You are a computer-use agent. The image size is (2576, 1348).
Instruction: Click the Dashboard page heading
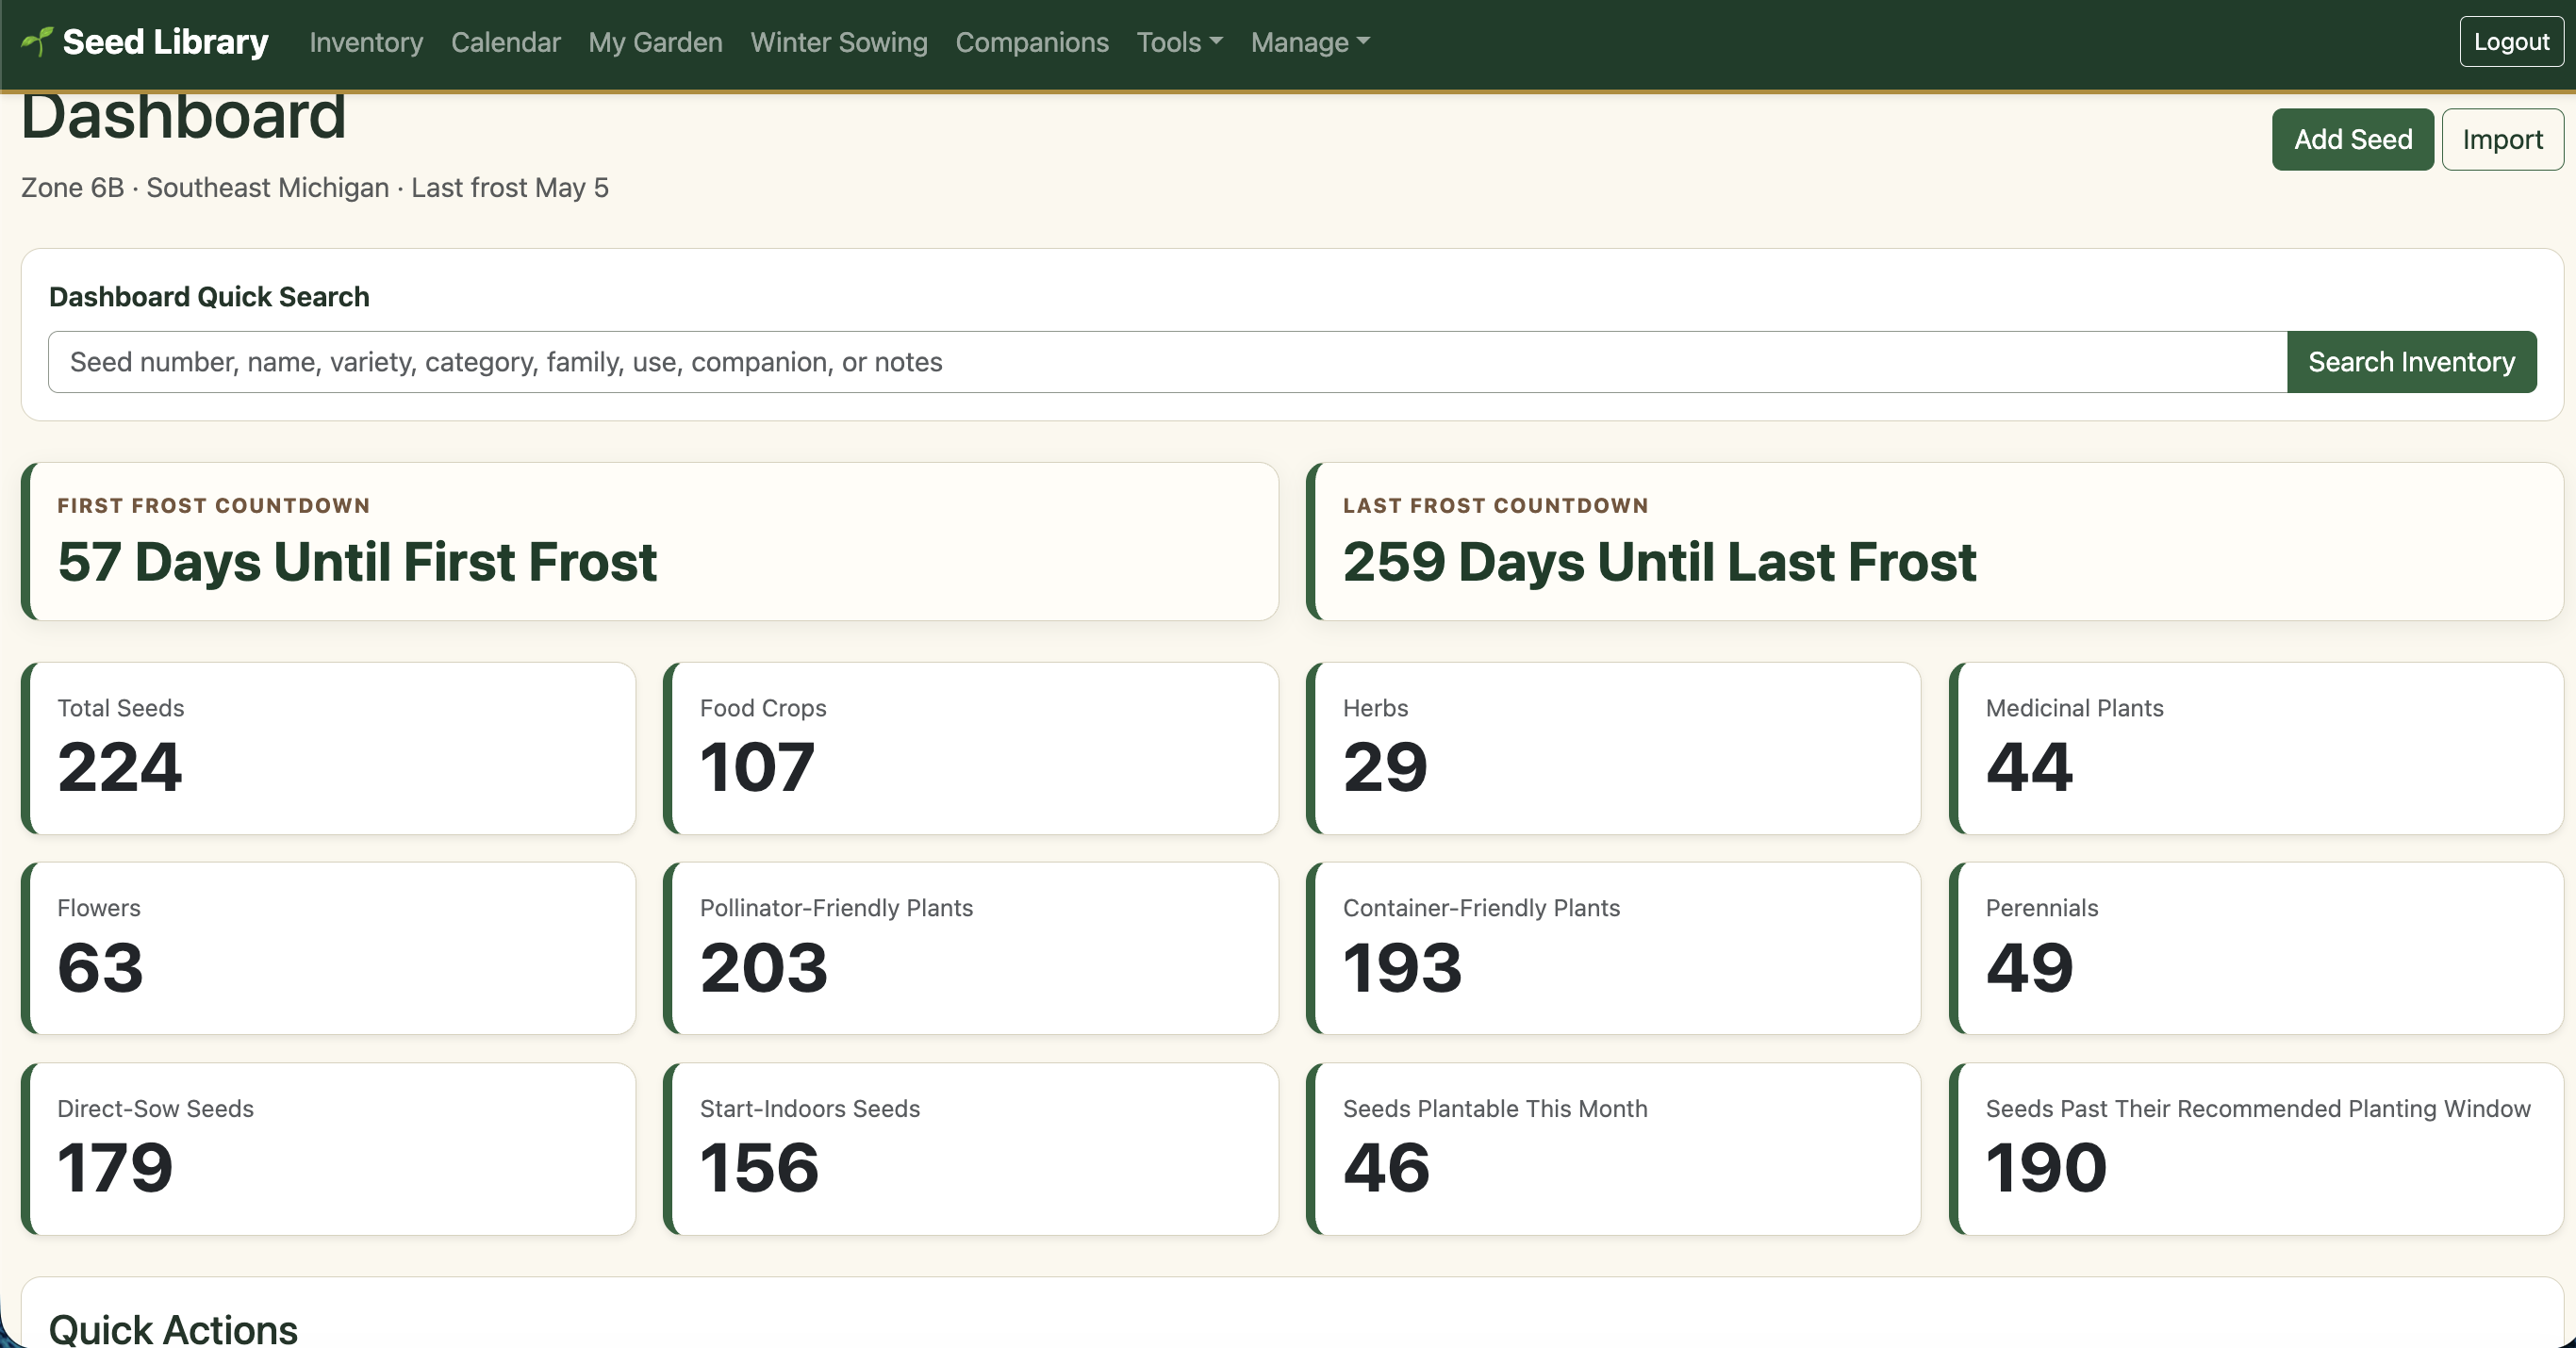point(184,118)
